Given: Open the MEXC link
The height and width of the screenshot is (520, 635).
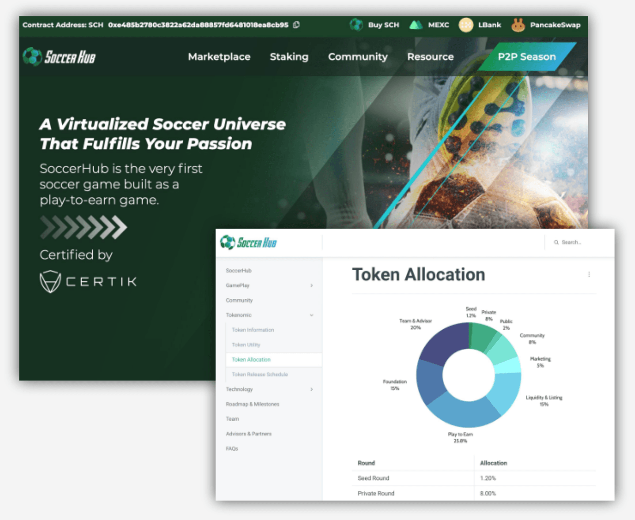Looking at the screenshot, I should click(x=438, y=25).
